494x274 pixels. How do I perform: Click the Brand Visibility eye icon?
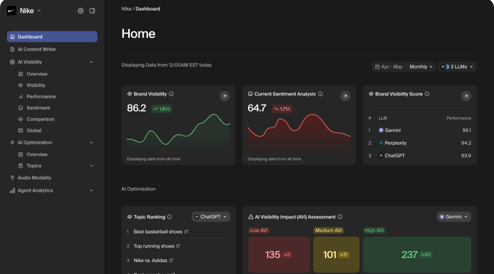coord(129,94)
